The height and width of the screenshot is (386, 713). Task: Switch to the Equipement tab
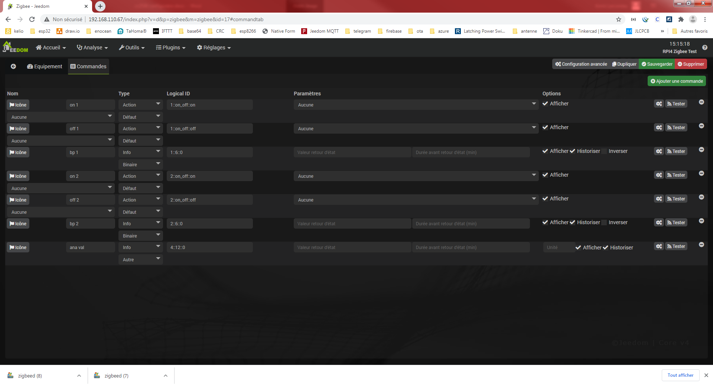45,66
